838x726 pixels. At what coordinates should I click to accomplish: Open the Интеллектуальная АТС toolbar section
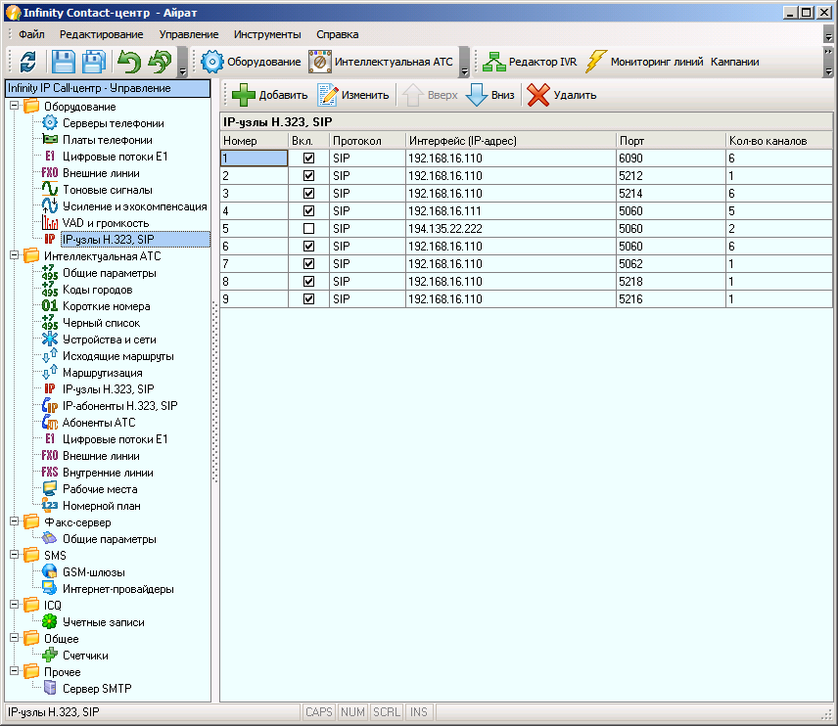click(x=381, y=62)
